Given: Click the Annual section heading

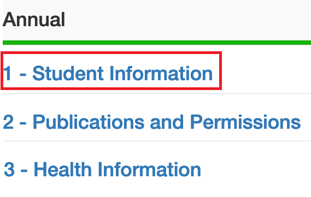Looking at the screenshot, I should (x=34, y=20).
